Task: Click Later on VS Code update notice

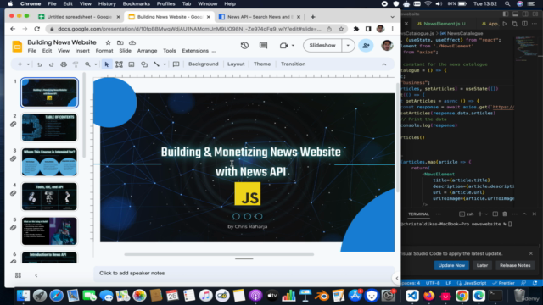Action: point(482,265)
